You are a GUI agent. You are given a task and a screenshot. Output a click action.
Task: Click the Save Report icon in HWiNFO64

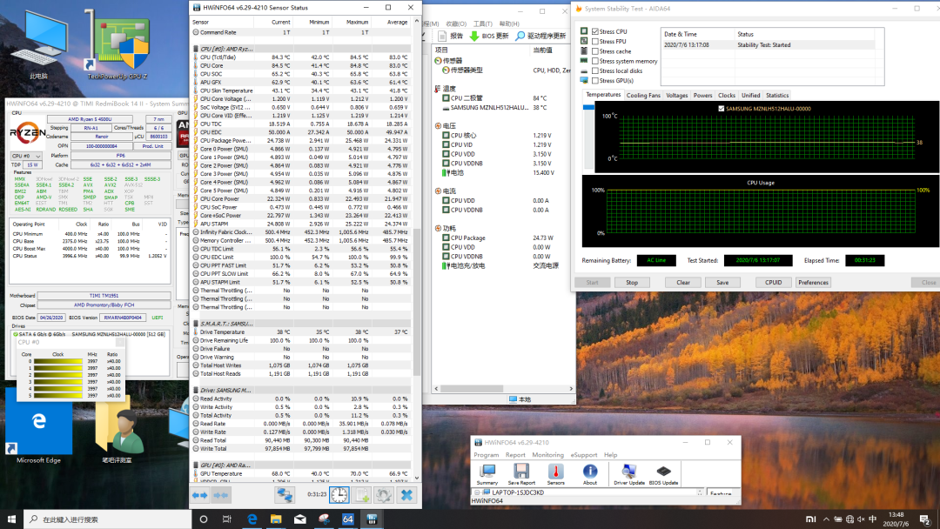click(521, 474)
